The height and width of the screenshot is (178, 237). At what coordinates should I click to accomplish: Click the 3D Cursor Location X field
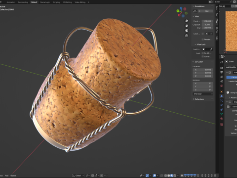[x=203, y=70]
